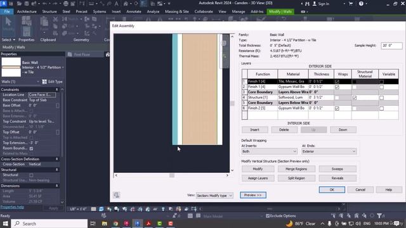Open Task View on Windows taskbar
The image size is (406, 228).
[x=93, y=224]
